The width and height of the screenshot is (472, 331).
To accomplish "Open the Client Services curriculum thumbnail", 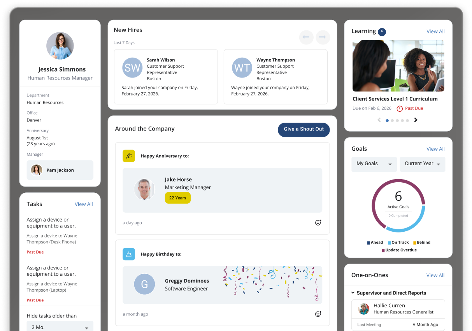I will click(398, 65).
